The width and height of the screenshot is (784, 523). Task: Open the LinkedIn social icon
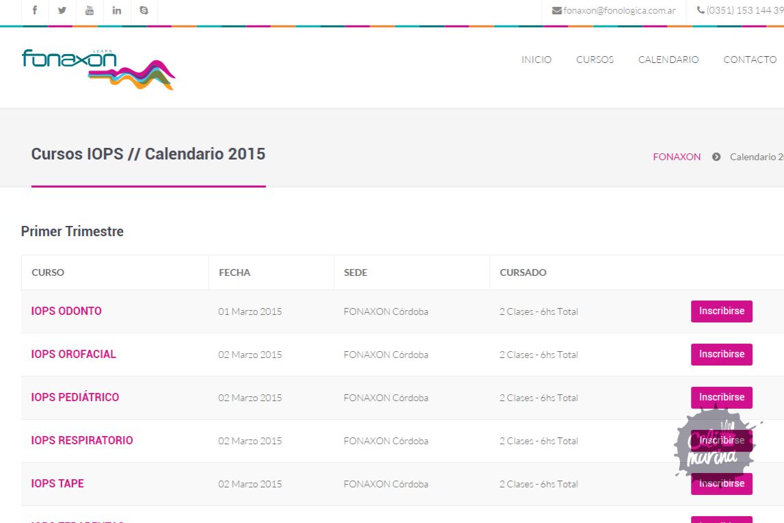(117, 10)
